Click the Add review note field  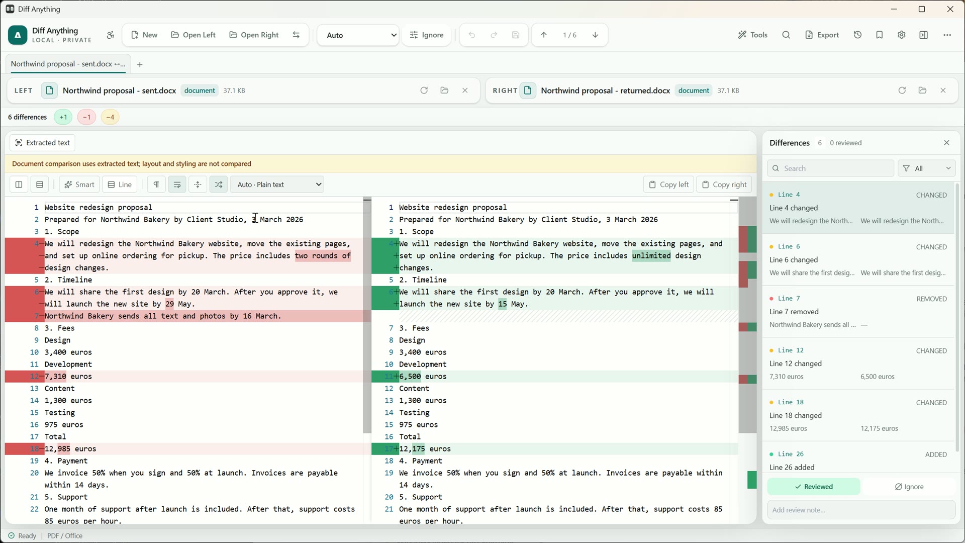click(x=861, y=510)
